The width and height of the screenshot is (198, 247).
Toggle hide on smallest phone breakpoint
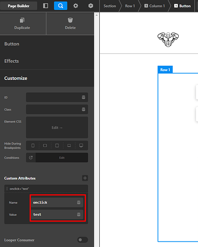[x=33, y=145]
